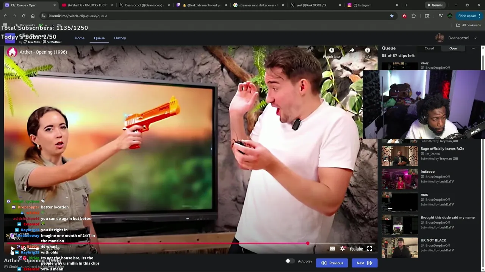Open the Deansocool profile avatar

440,38
